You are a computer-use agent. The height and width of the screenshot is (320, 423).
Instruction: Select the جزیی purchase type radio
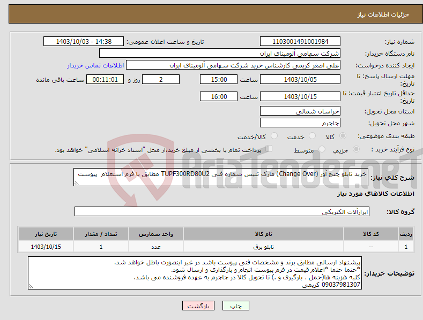[x=356, y=149]
